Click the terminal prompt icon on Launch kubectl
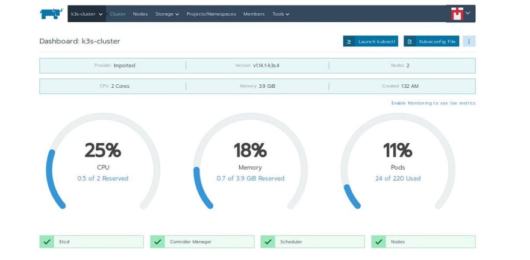Screen dimensions: 530x260 349,42
